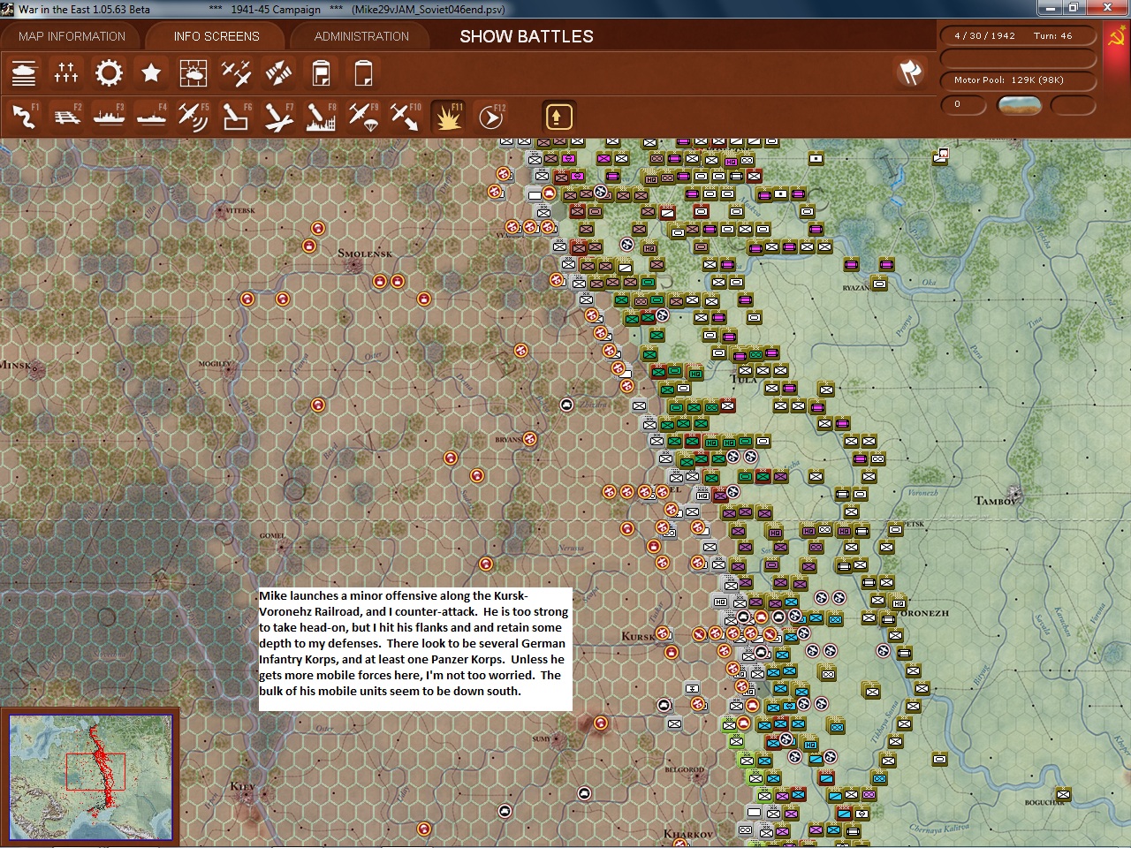Click the blank clipboard icon
The image size is (1131, 848).
(363, 73)
